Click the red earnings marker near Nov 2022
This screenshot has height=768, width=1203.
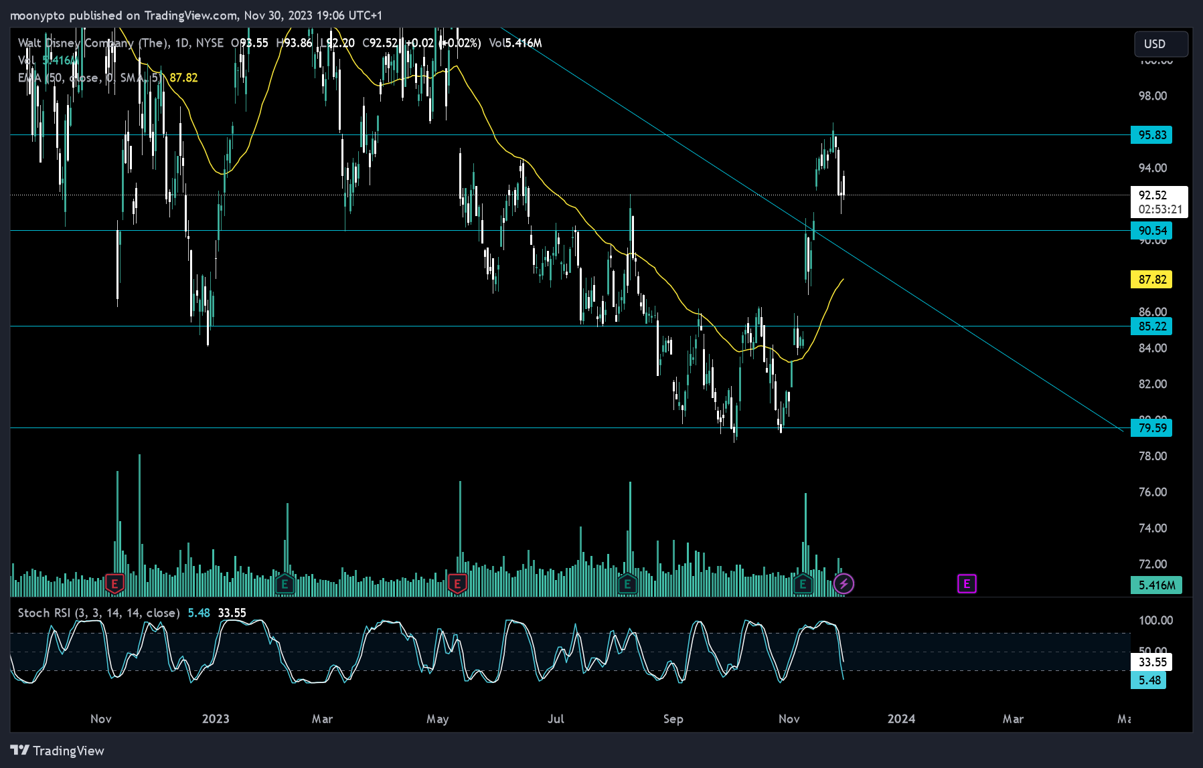click(115, 584)
